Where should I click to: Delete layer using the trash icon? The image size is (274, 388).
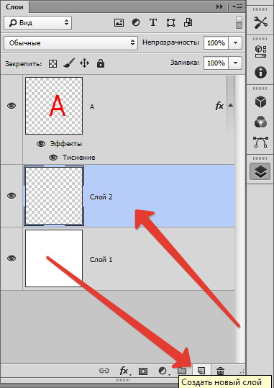click(220, 371)
